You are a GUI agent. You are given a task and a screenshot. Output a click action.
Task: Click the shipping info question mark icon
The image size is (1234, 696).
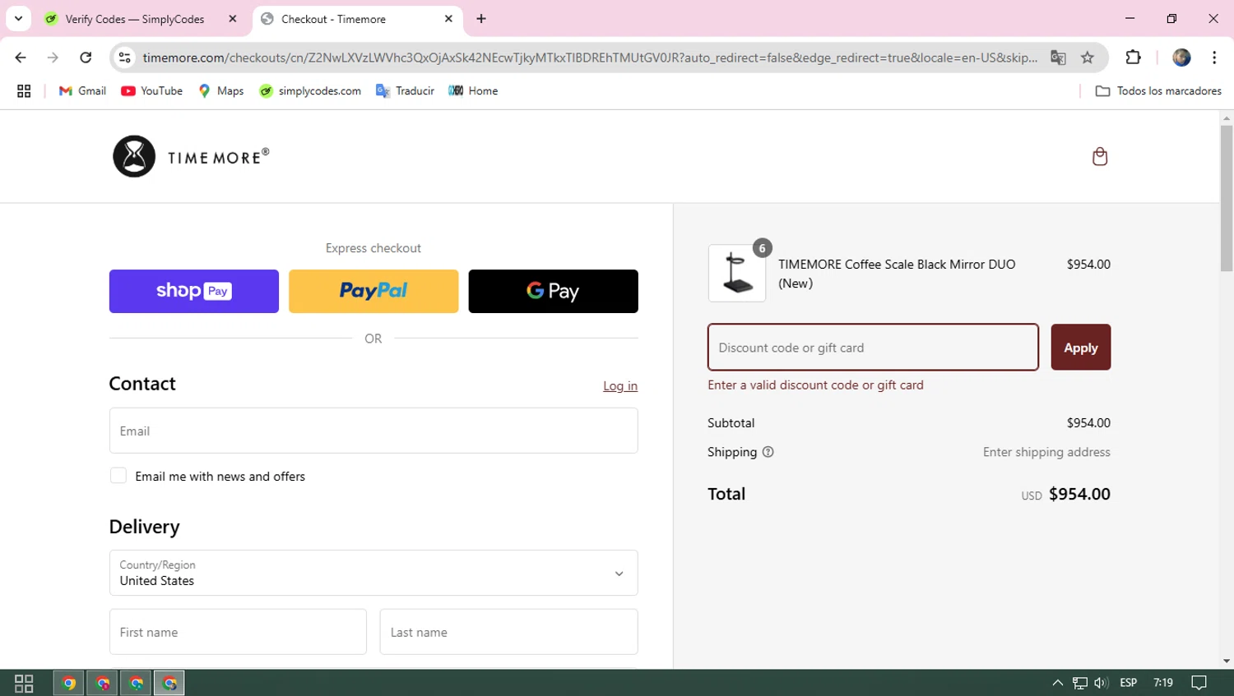768,452
